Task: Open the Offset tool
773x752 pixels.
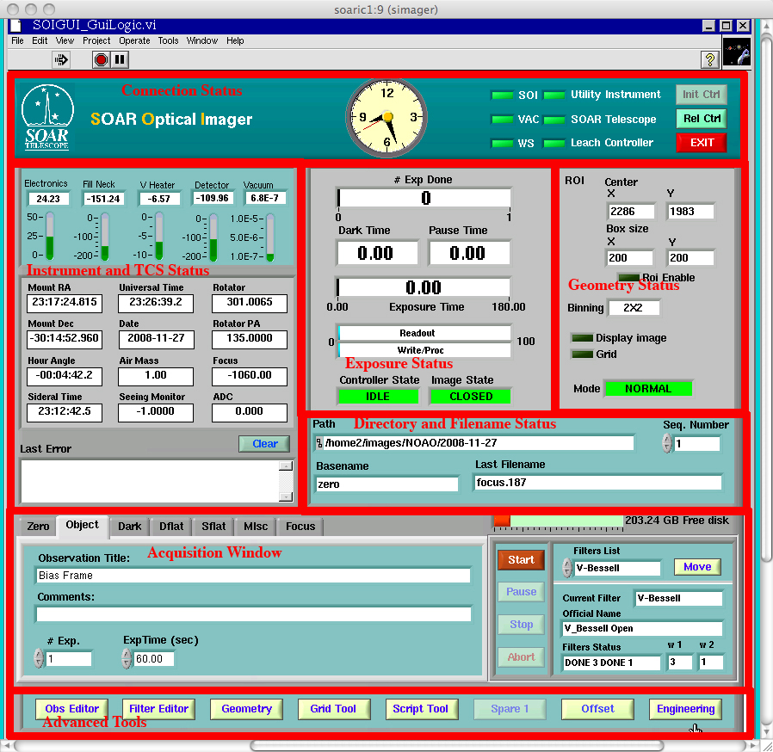Action: point(597,709)
